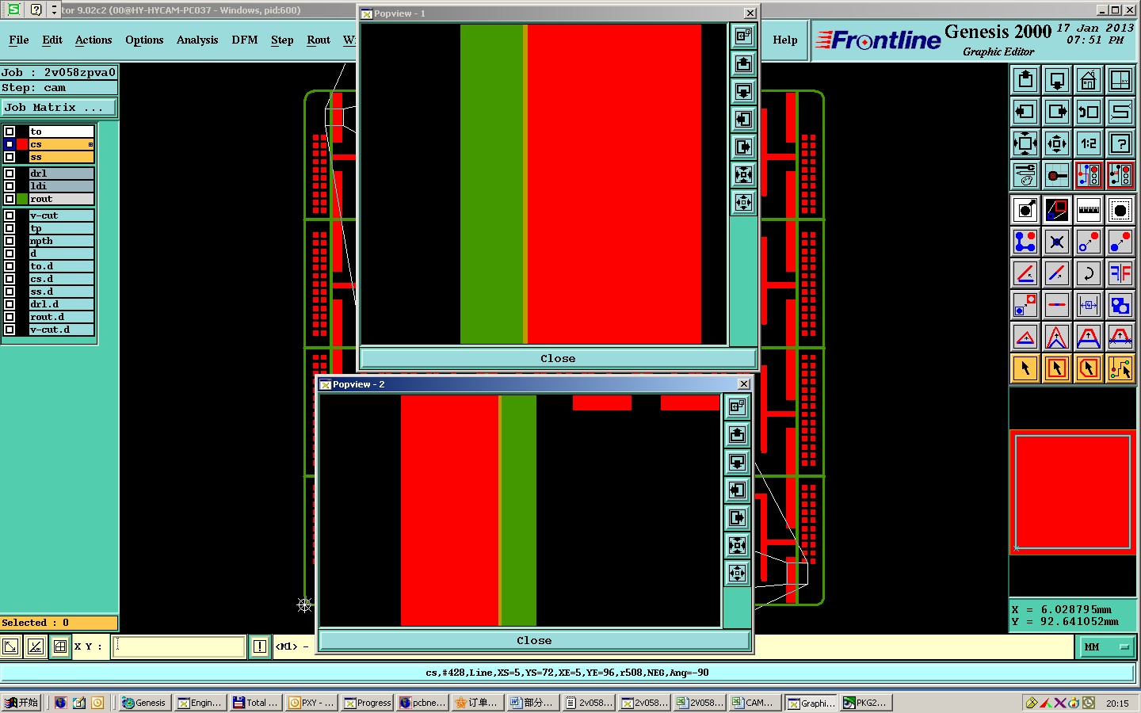Toggle the 'rout.d' layer checkbox
1141x713 pixels.
[x=10, y=317]
